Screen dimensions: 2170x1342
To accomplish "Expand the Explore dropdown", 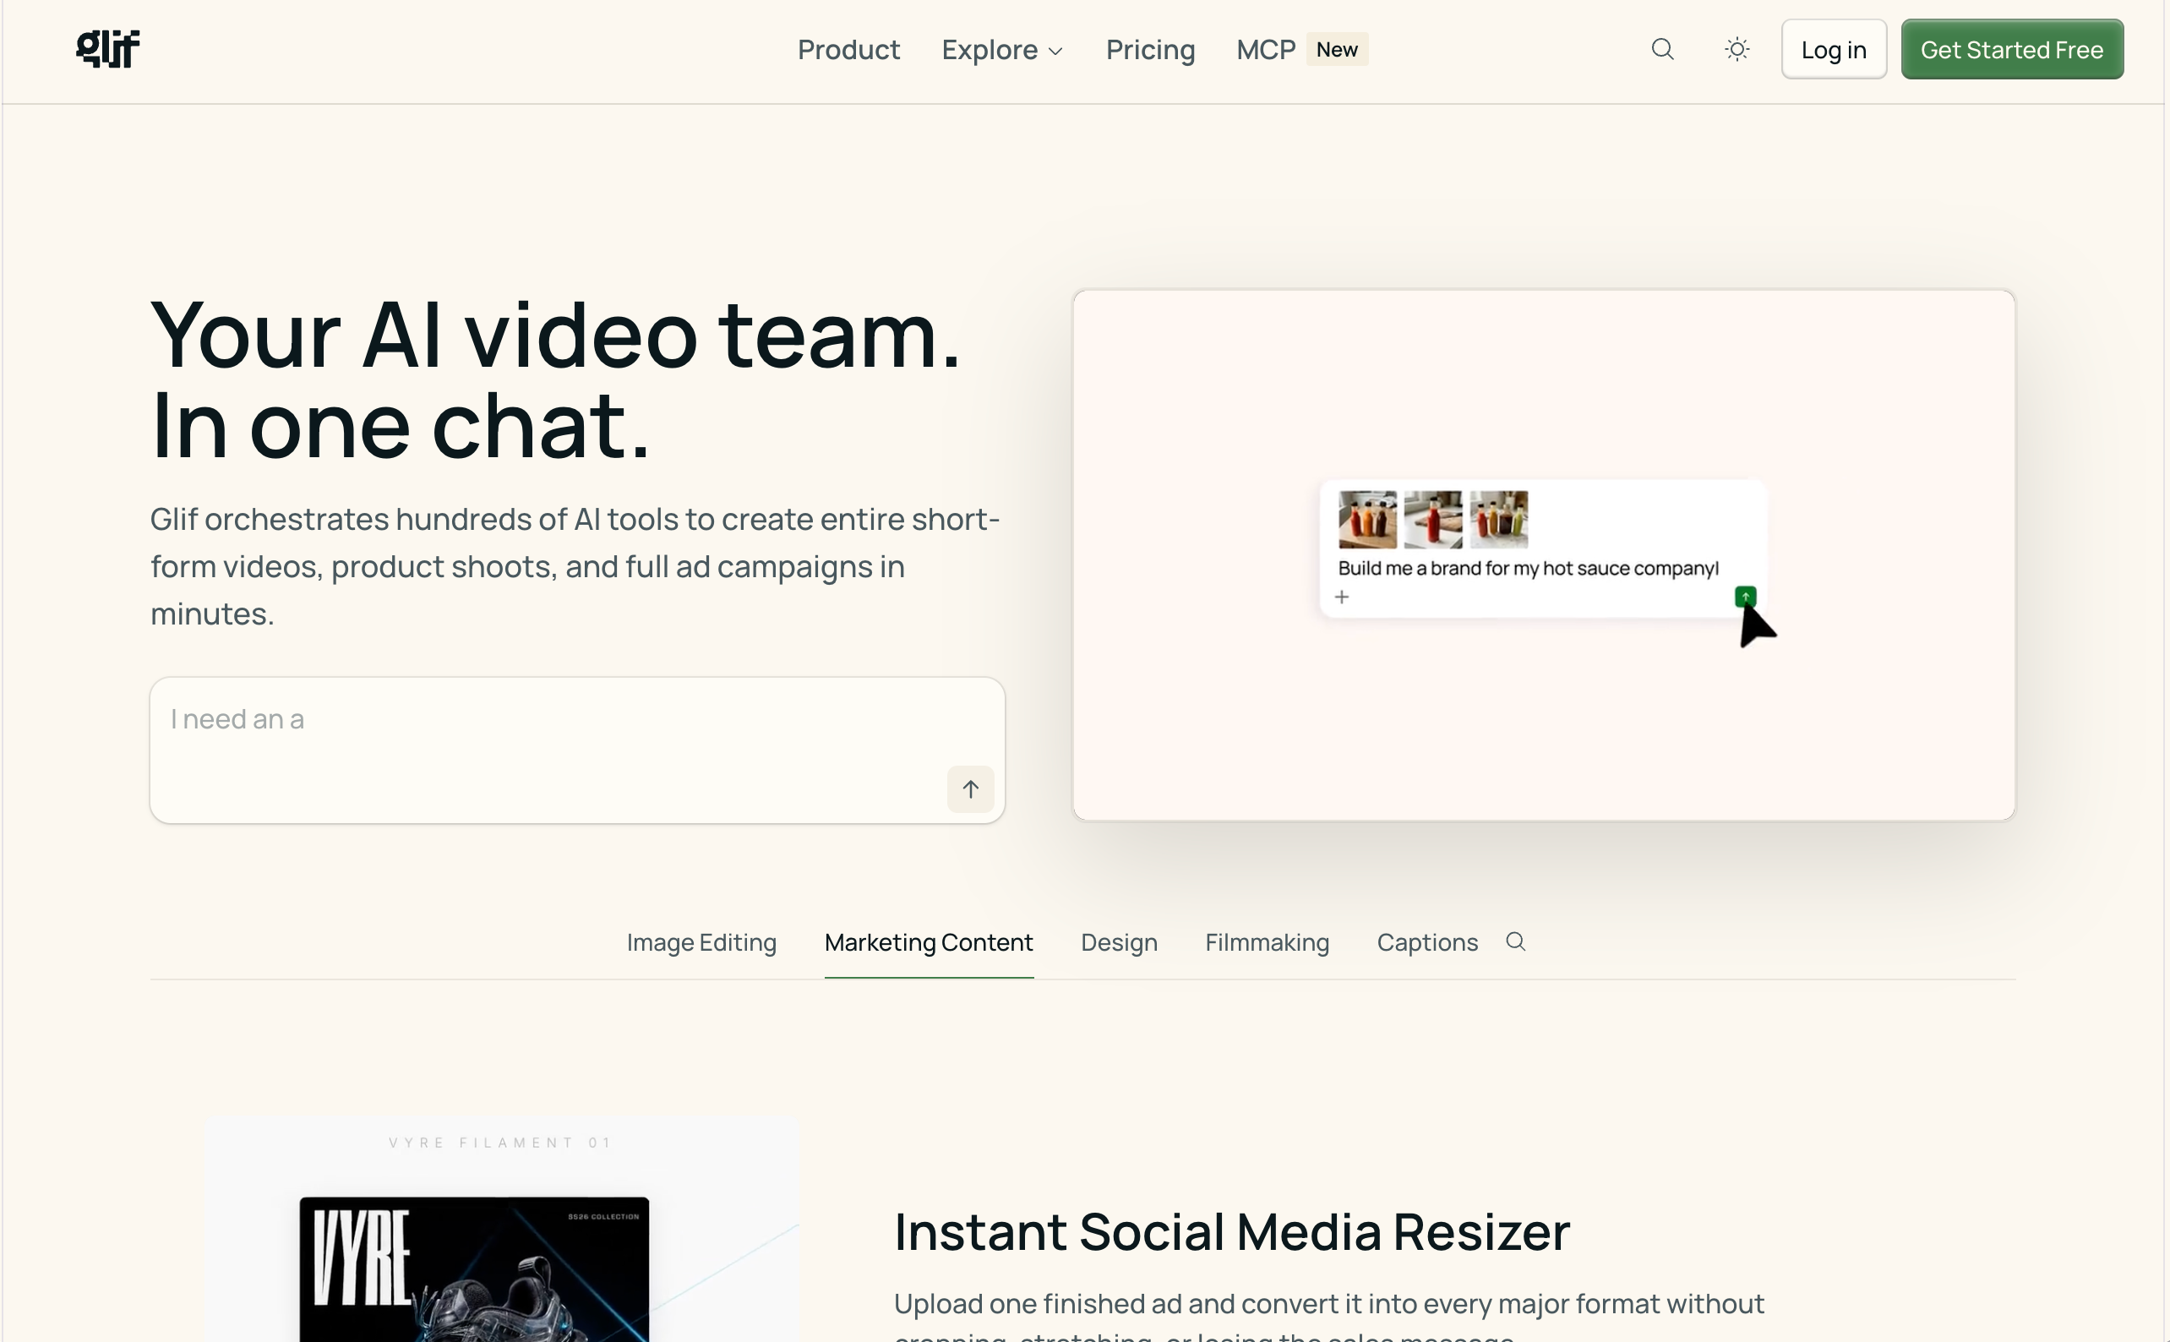I will 1002,50.
